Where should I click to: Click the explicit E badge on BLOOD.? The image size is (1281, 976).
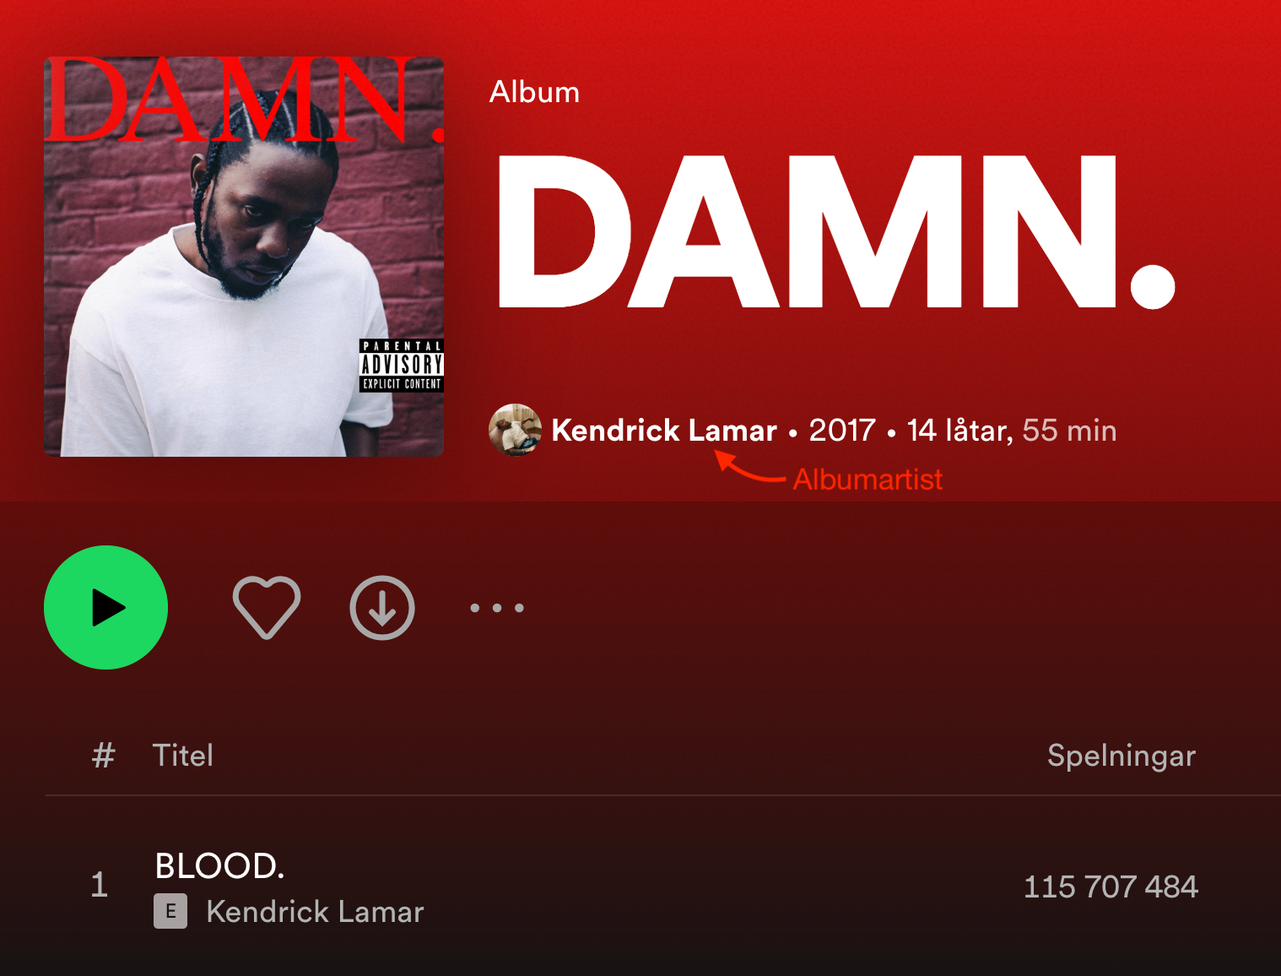pyautogui.click(x=170, y=912)
